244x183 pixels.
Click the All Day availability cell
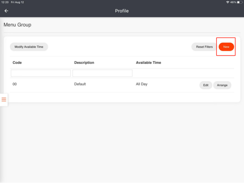pos(142,84)
